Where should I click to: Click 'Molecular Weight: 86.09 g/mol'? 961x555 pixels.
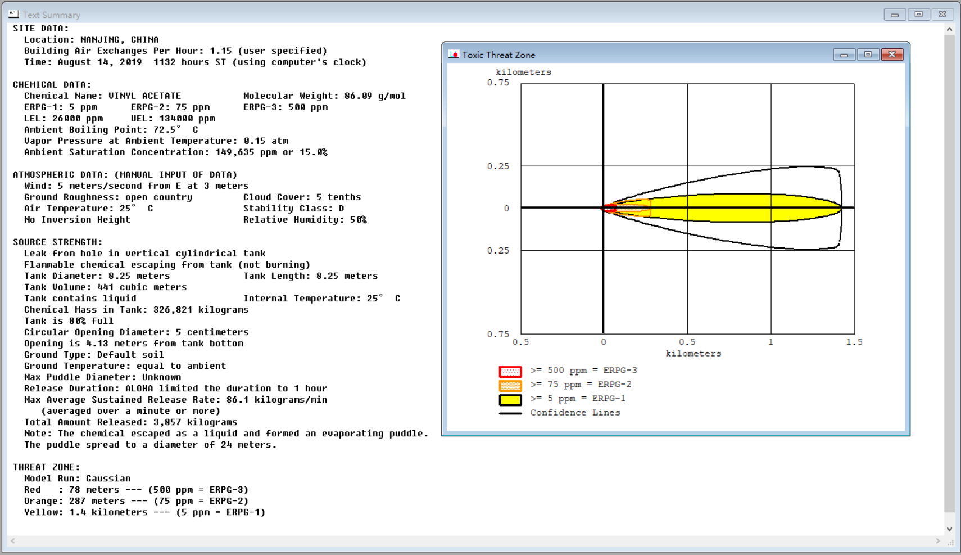tap(325, 96)
